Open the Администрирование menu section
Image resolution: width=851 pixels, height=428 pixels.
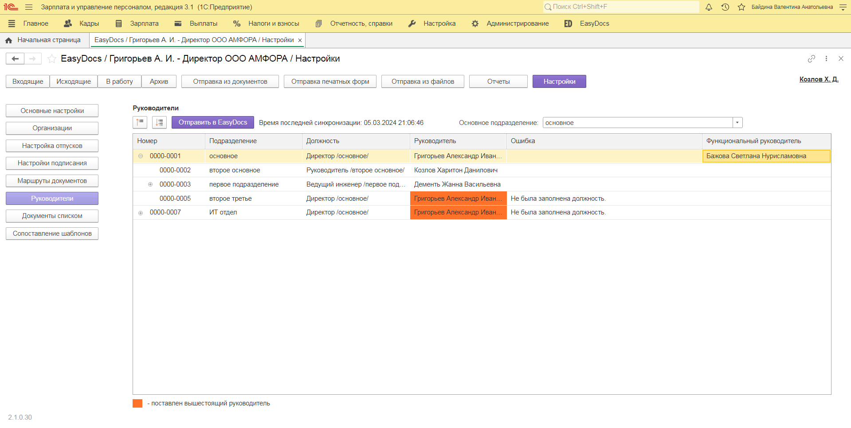(x=518, y=23)
